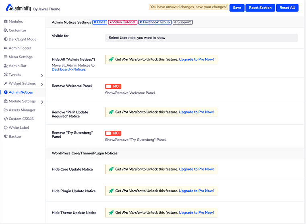Open the Custom CSS/JS section
Screen dimensions: 306x224
21,119
